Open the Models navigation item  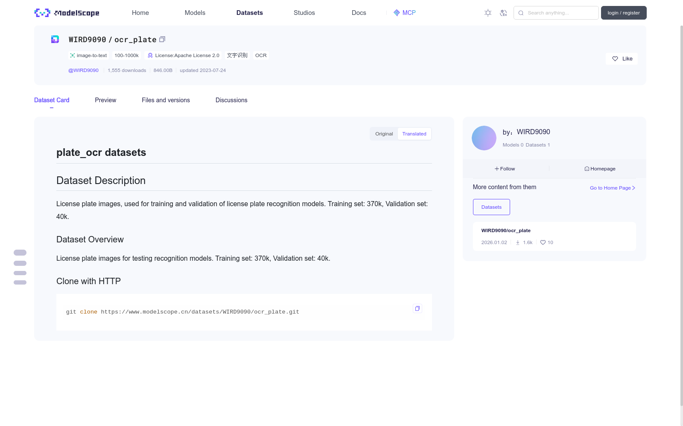(x=195, y=13)
